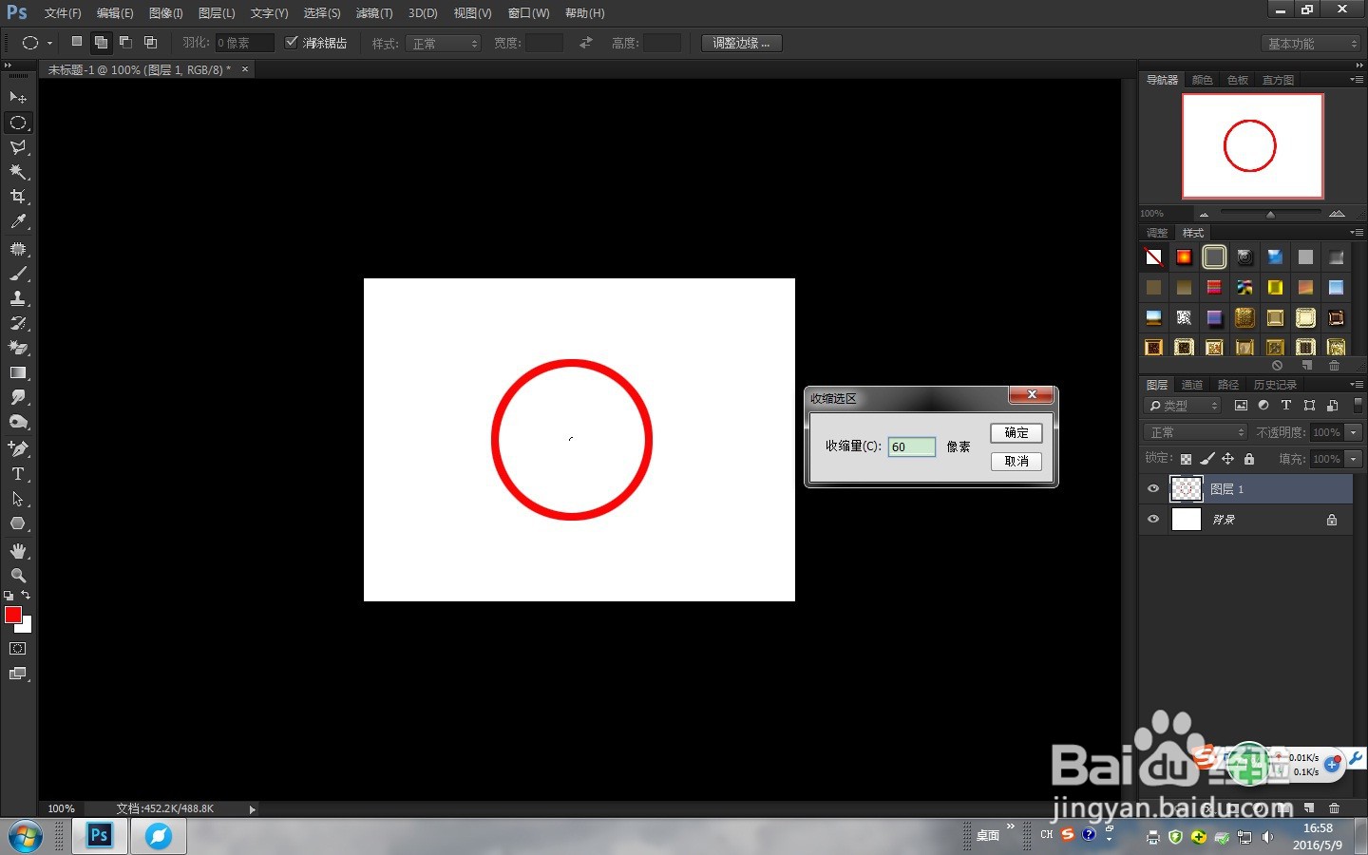The image size is (1368, 855).
Task: Switch to the 历史记录 tab
Action: click(x=1275, y=385)
